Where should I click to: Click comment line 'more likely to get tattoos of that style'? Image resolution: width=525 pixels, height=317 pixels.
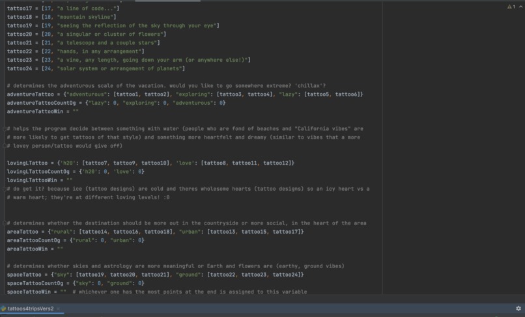(184, 137)
